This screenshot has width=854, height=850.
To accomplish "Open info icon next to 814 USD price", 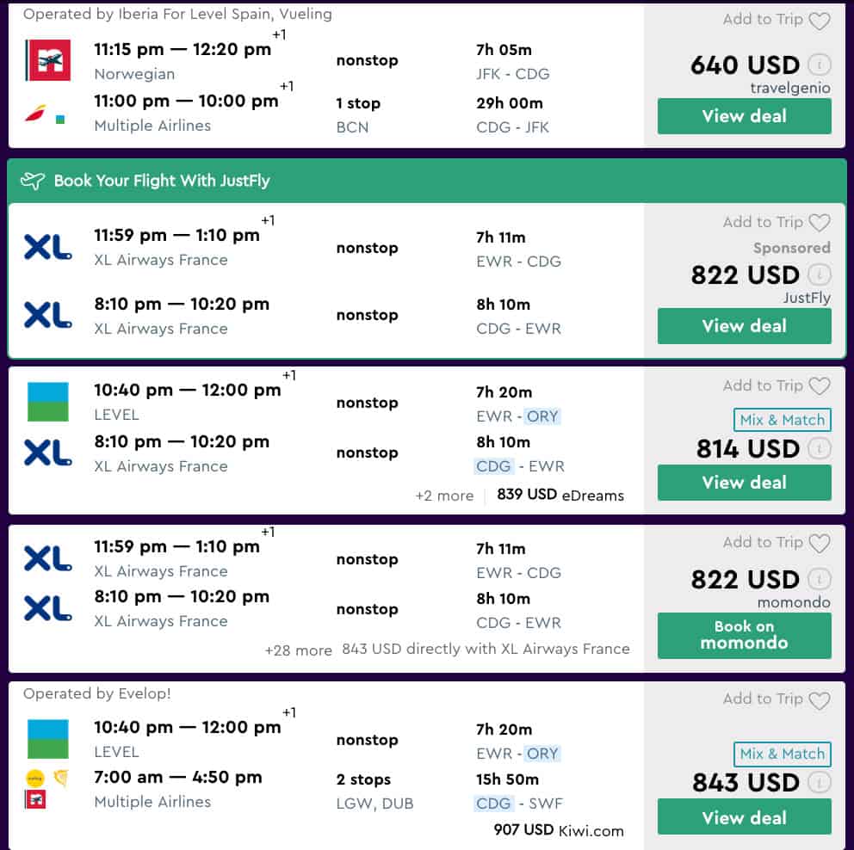I will 819,448.
